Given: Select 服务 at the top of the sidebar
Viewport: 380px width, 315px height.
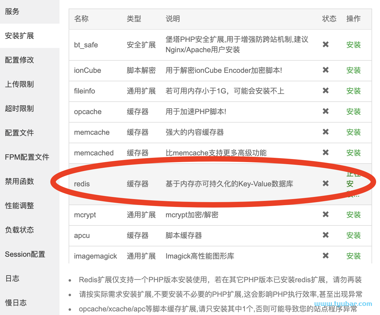Looking at the screenshot, I should pyautogui.click(x=12, y=11).
